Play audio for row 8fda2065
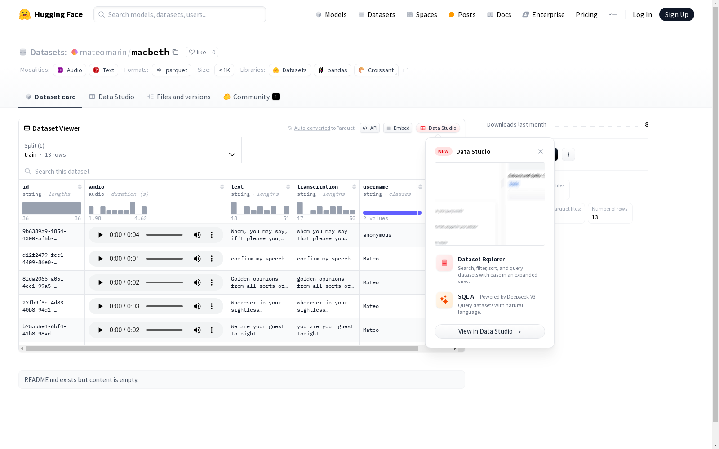719x449 pixels. (x=100, y=282)
